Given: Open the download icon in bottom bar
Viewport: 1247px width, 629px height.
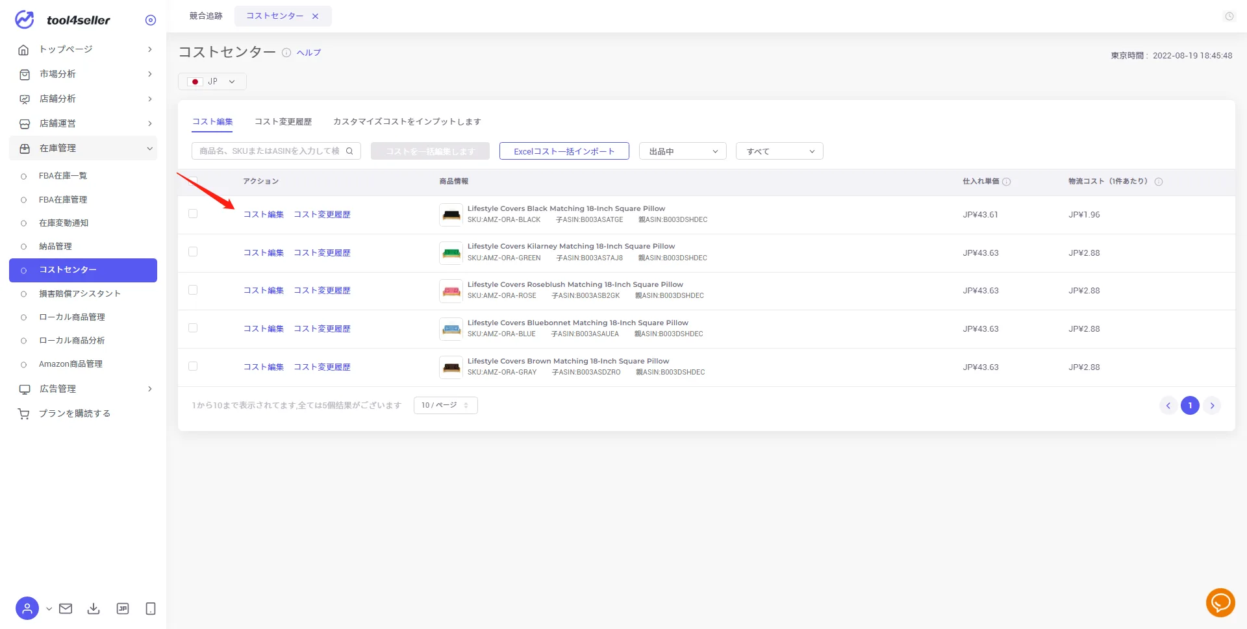Looking at the screenshot, I should pyautogui.click(x=94, y=608).
